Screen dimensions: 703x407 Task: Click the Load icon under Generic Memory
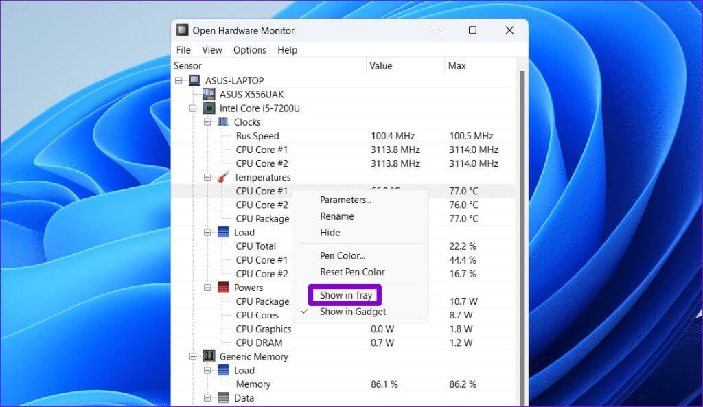(223, 370)
